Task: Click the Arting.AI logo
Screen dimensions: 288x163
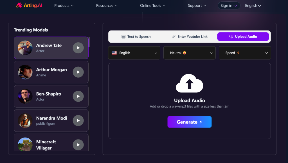Action: (x=29, y=5)
